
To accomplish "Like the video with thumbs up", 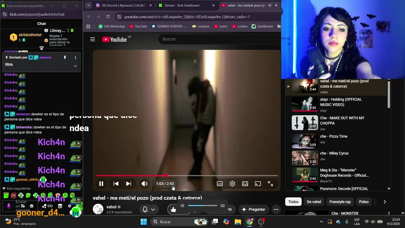I will [x=173, y=209].
